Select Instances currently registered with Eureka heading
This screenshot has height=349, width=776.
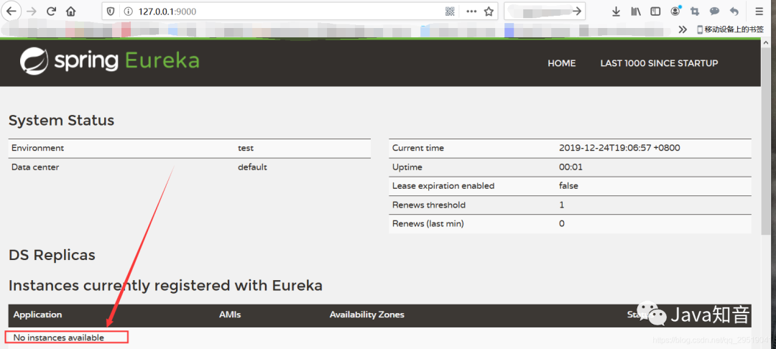(166, 285)
